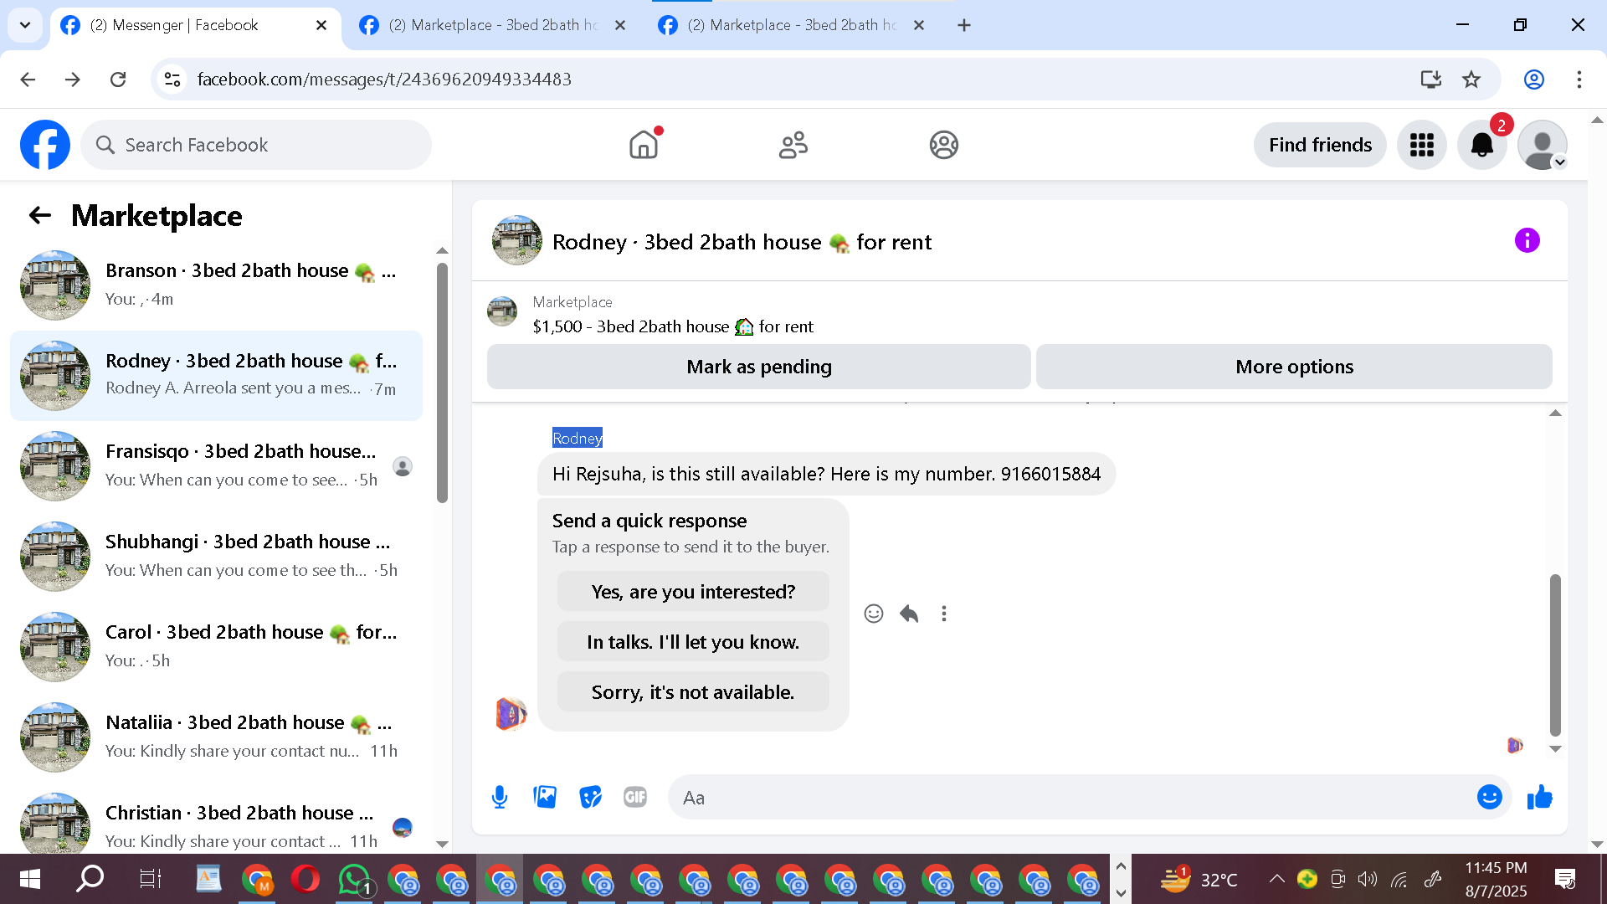The height and width of the screenshot is (904, 1607).
Task: Open notifications bell
Action: [1481, 145]
